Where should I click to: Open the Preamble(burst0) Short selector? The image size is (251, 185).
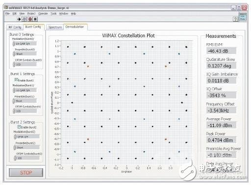25,53
